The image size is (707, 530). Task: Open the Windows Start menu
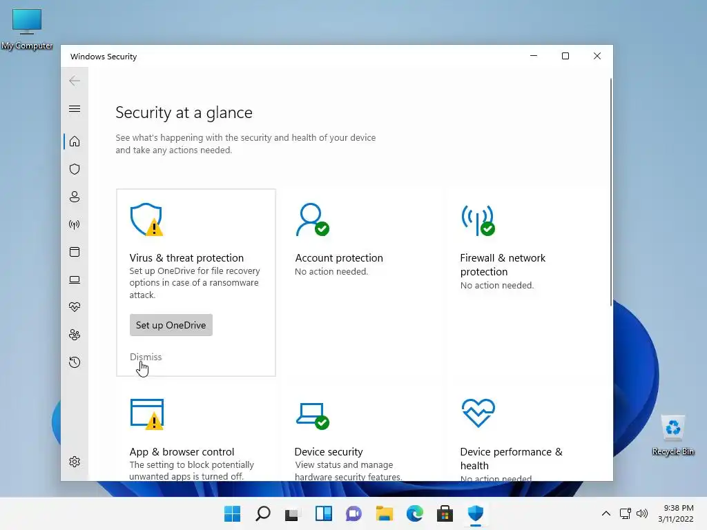click(232, 513)
